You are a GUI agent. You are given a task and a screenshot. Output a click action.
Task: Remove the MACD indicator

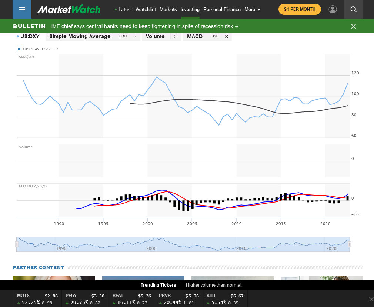(226, 36)
